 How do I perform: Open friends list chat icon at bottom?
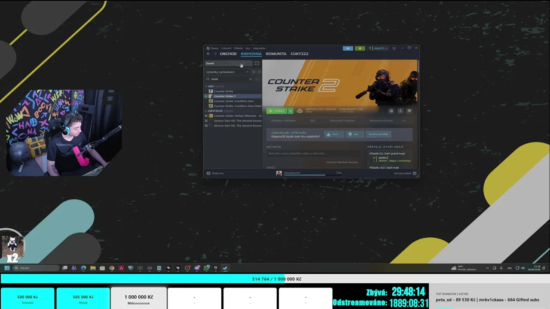[415, 173]
